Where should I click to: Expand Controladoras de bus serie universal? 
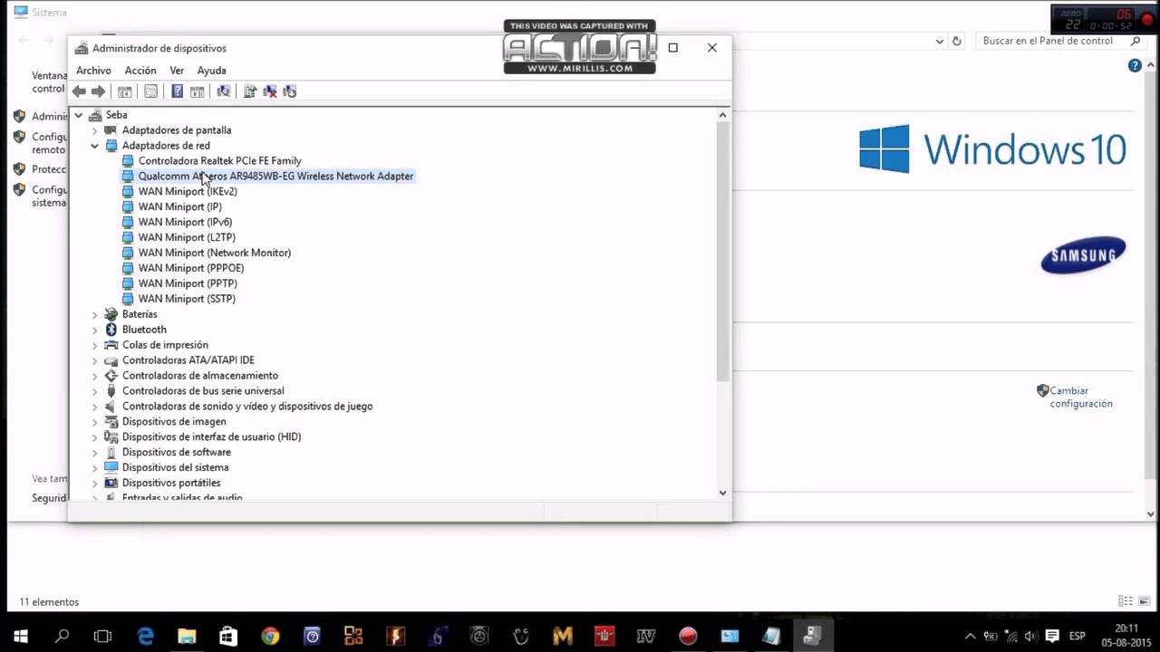pyautogui.click(x=94, y=391)
